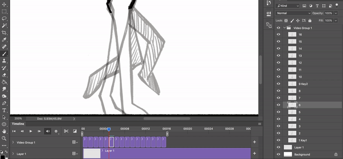Screen dimensions: 343x159
Task: Step to previous frame
Action: (22, 131)
